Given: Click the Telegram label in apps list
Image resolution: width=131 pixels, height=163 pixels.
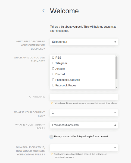Looking at the screenshot, I should point(61,63).
